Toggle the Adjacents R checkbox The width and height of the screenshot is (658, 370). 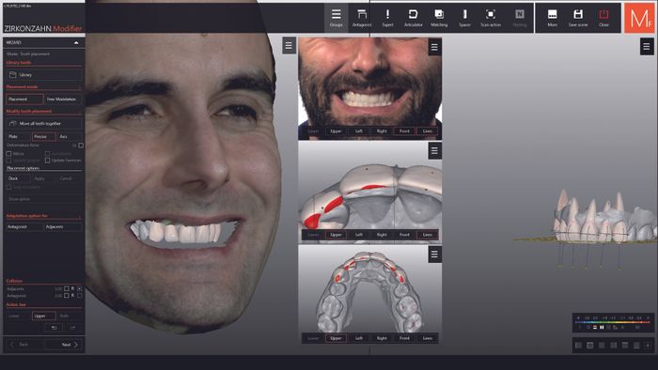point(79,288)
